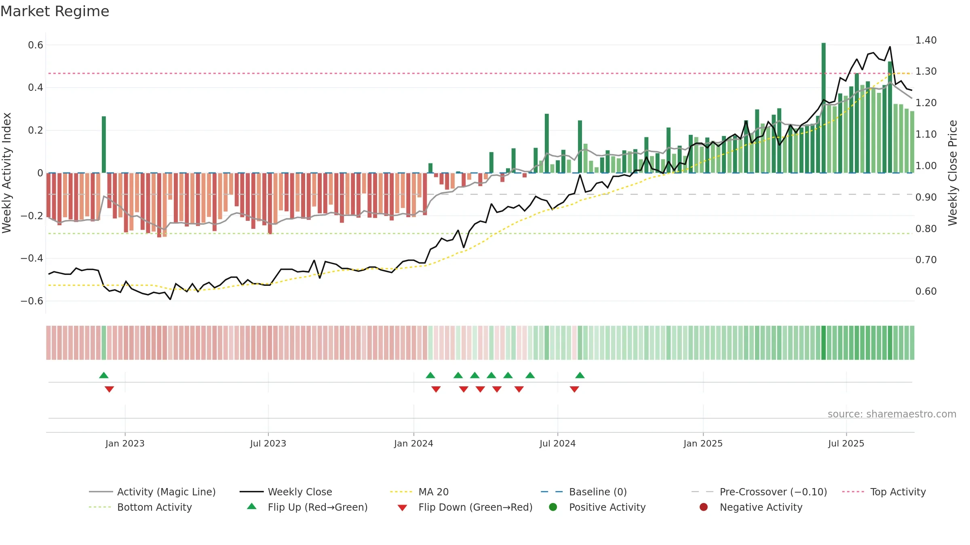Toggle Weekly Close legend entry

[x=286, y=492]
